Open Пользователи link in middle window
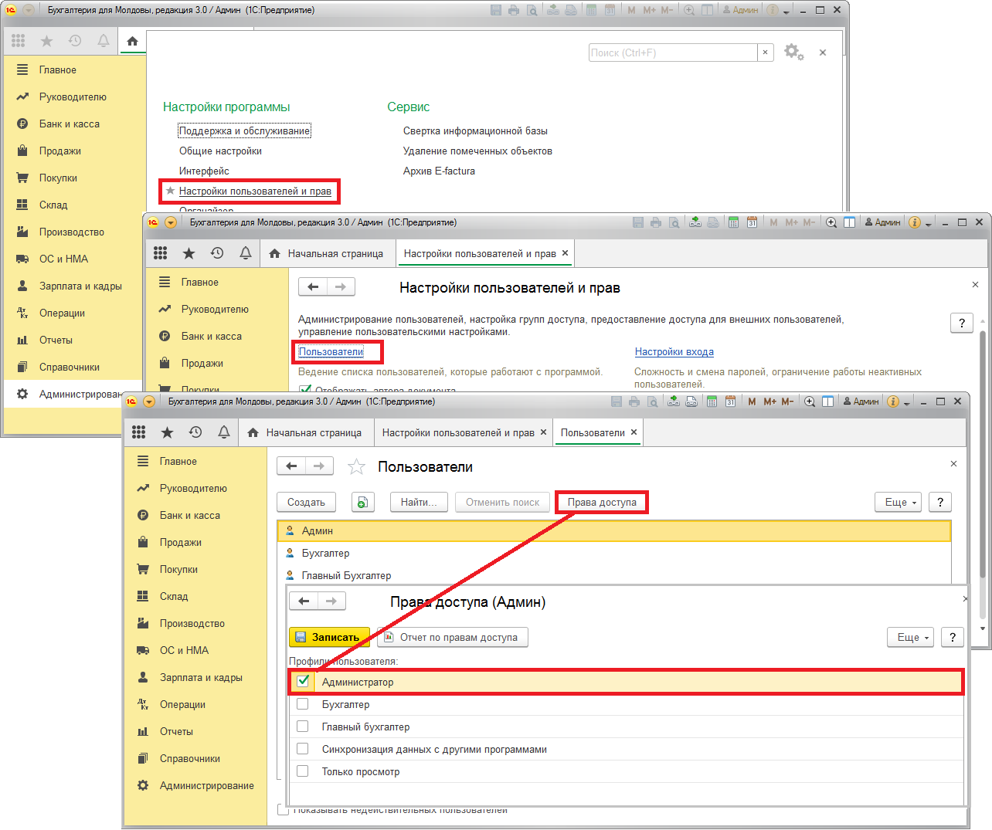Image resolution: width=992 pixels, height=830 pixels. click(x=331, y=351)
